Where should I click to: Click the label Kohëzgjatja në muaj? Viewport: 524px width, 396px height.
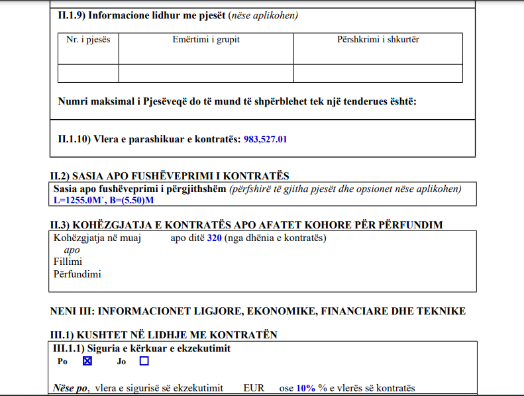(x=97, y=238)
